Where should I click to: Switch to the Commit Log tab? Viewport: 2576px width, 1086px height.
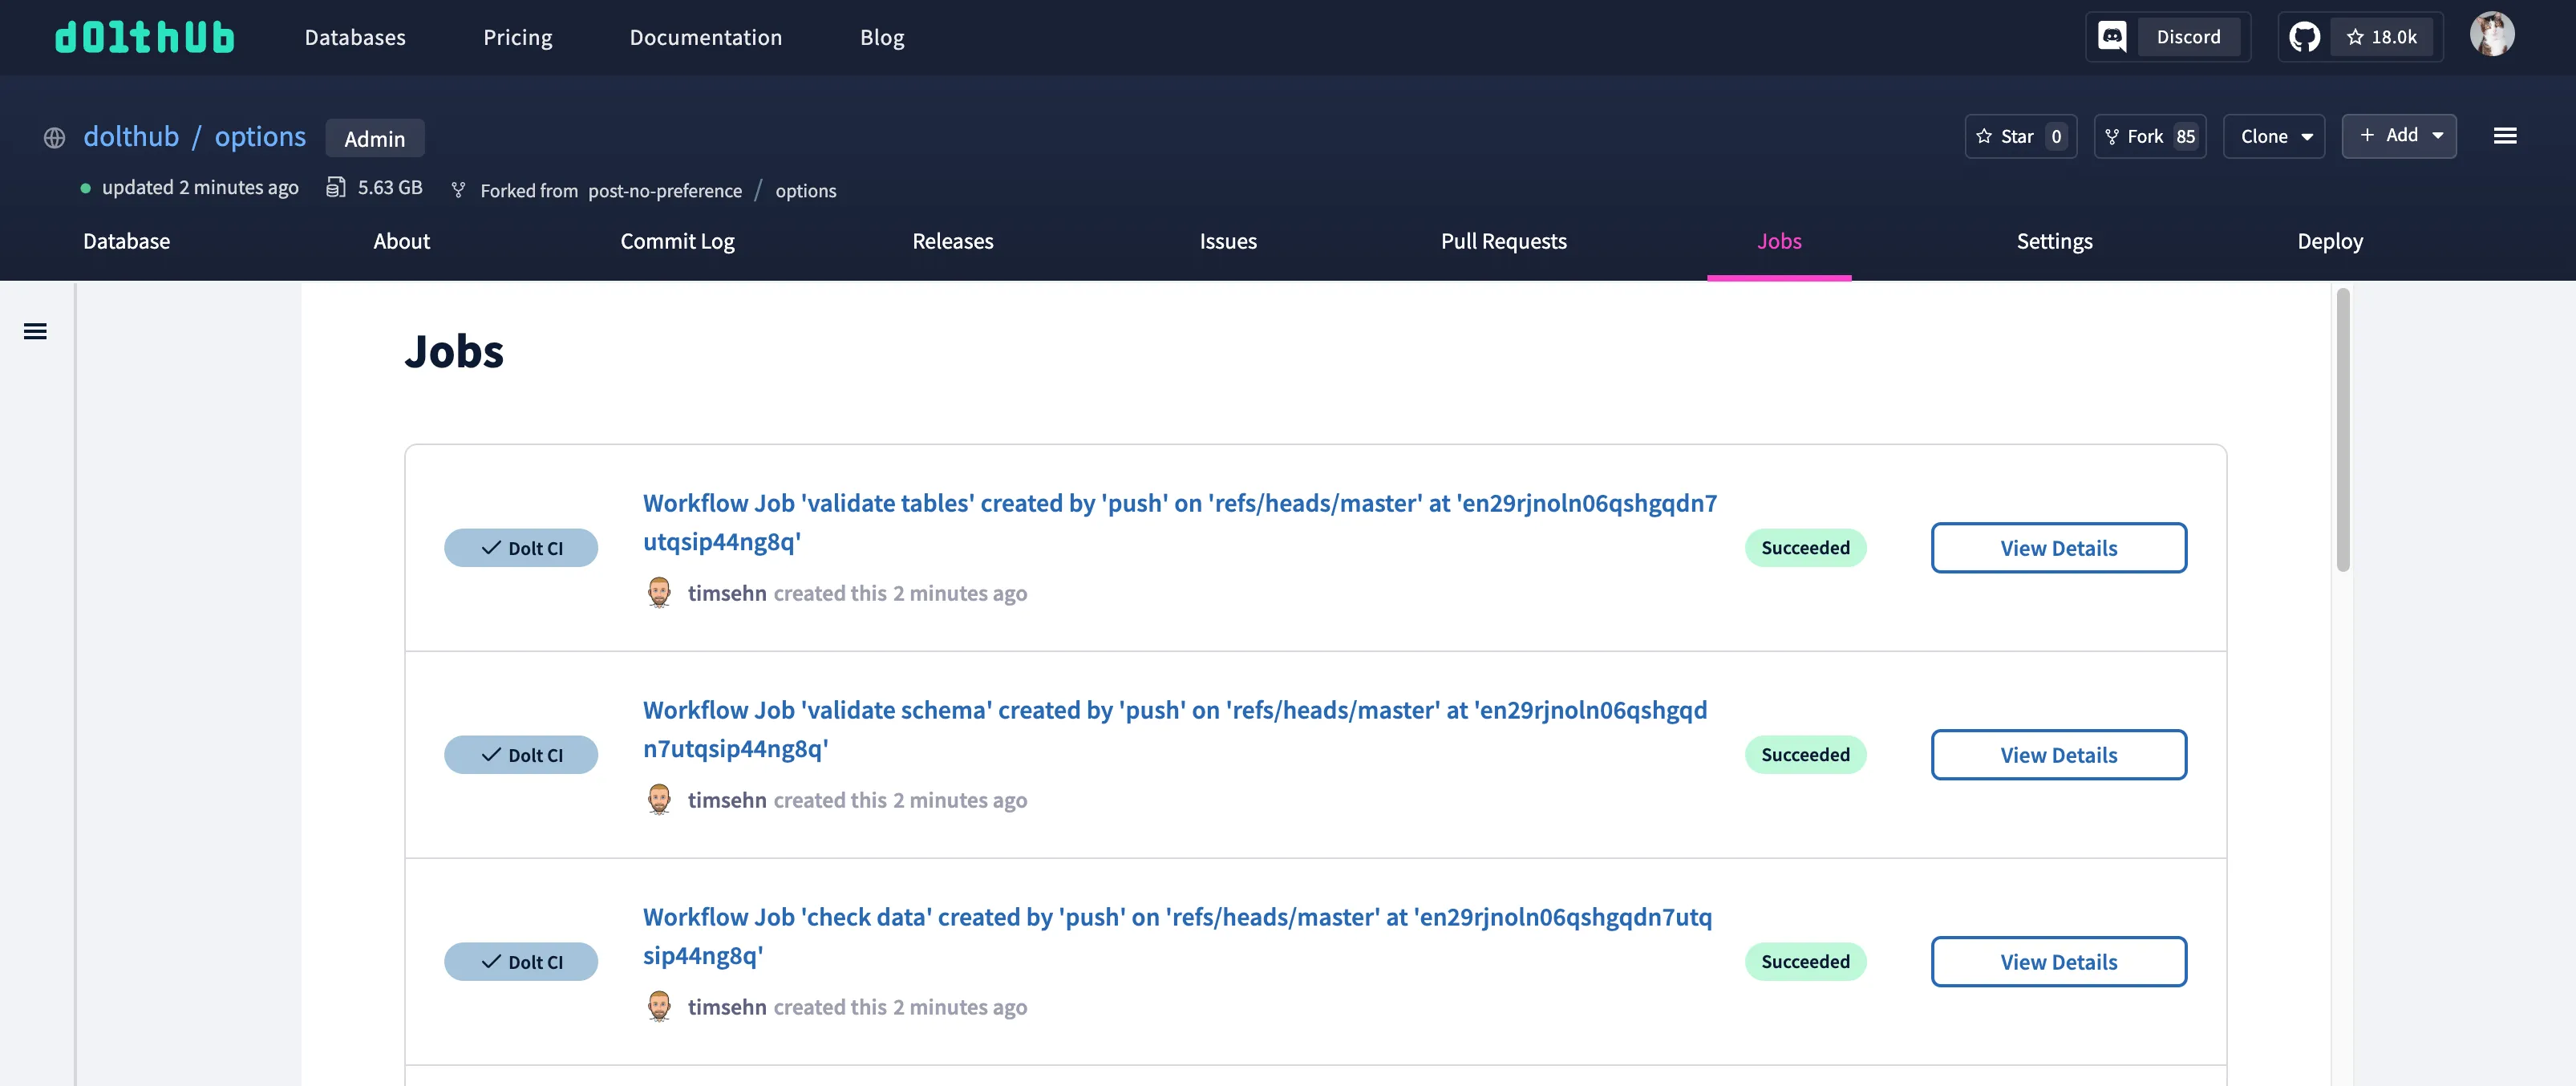click(677, 241)
